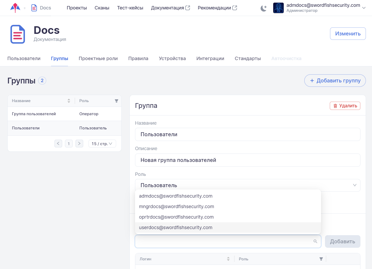Expand the account menu chevron
This screenshot has width=372, height=269.
point(364,8)
